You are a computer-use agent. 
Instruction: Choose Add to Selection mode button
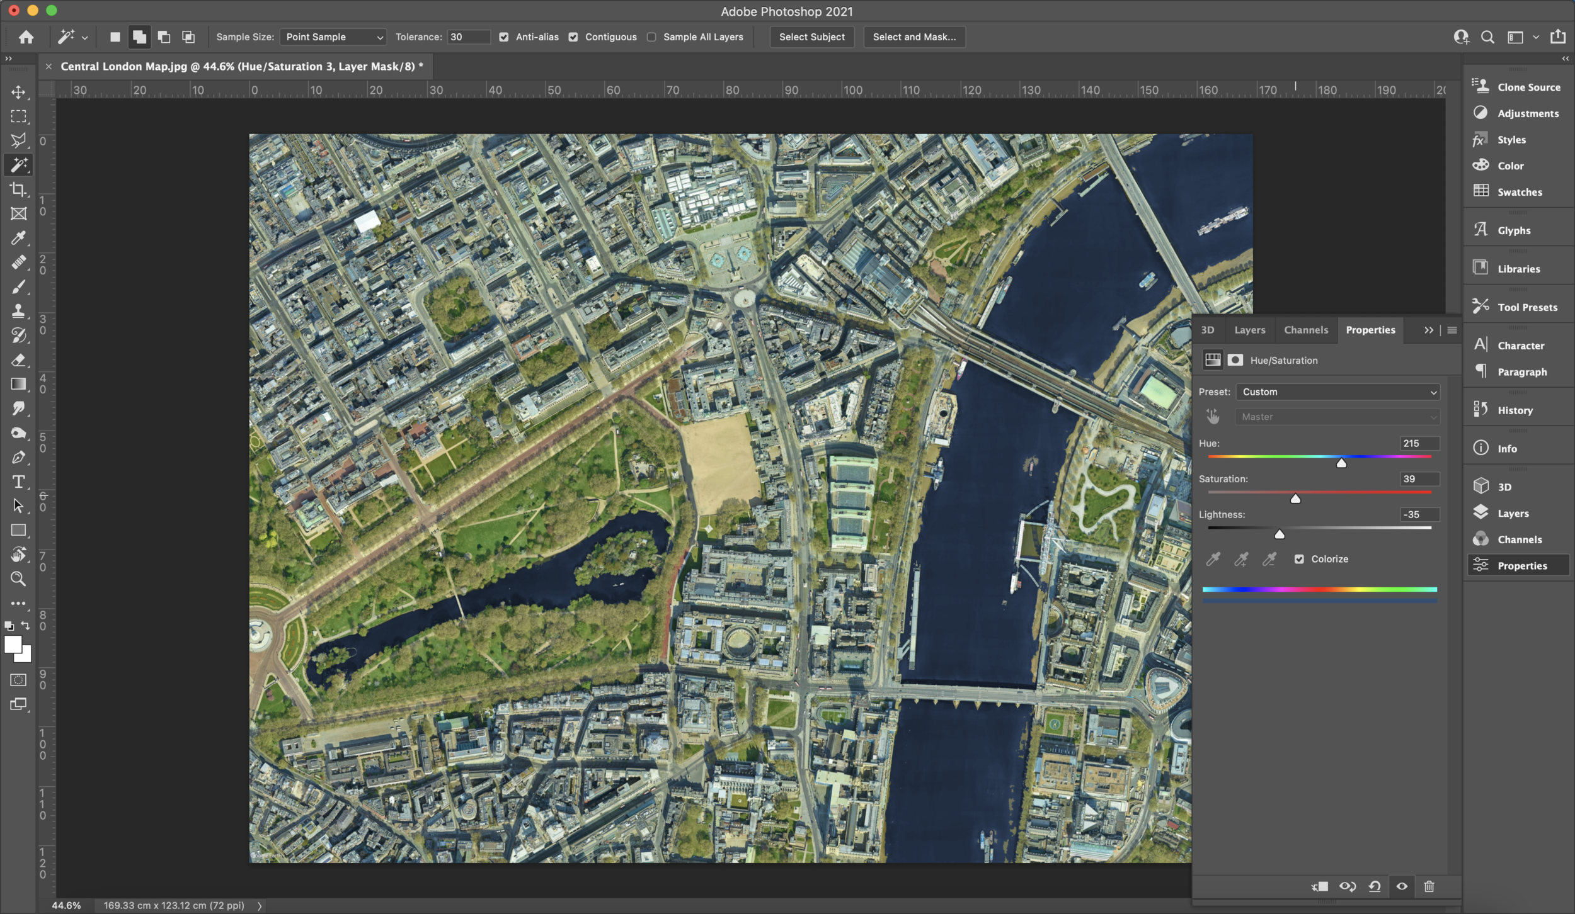139,37
